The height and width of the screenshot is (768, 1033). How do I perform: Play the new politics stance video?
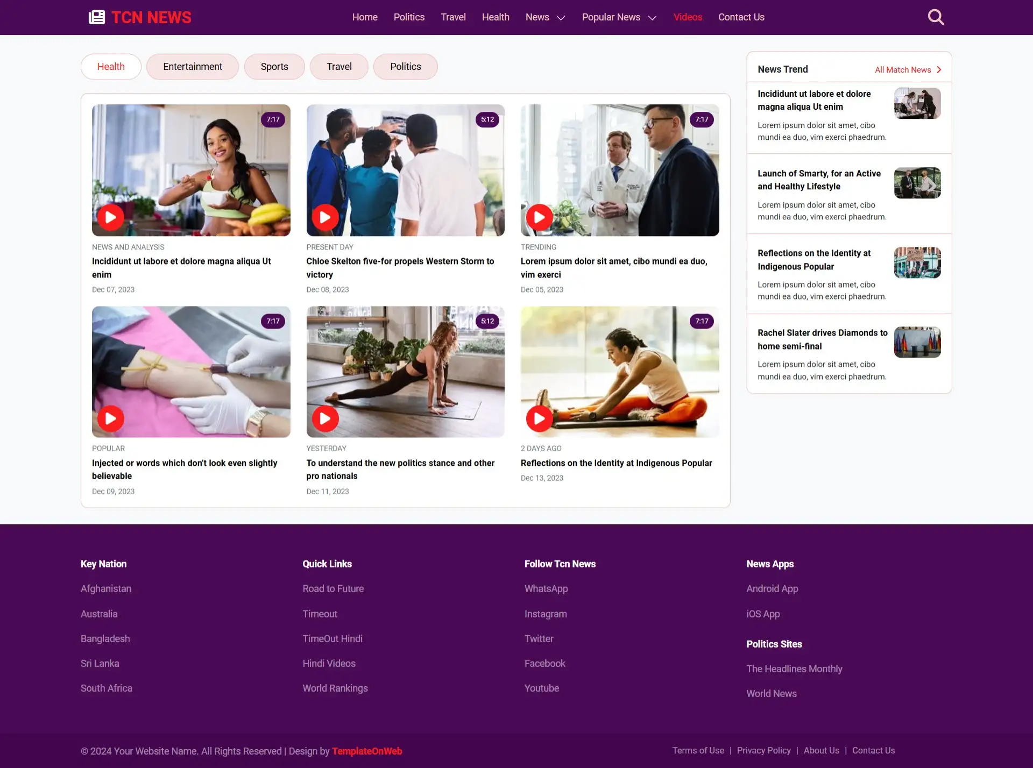(324, 418)
